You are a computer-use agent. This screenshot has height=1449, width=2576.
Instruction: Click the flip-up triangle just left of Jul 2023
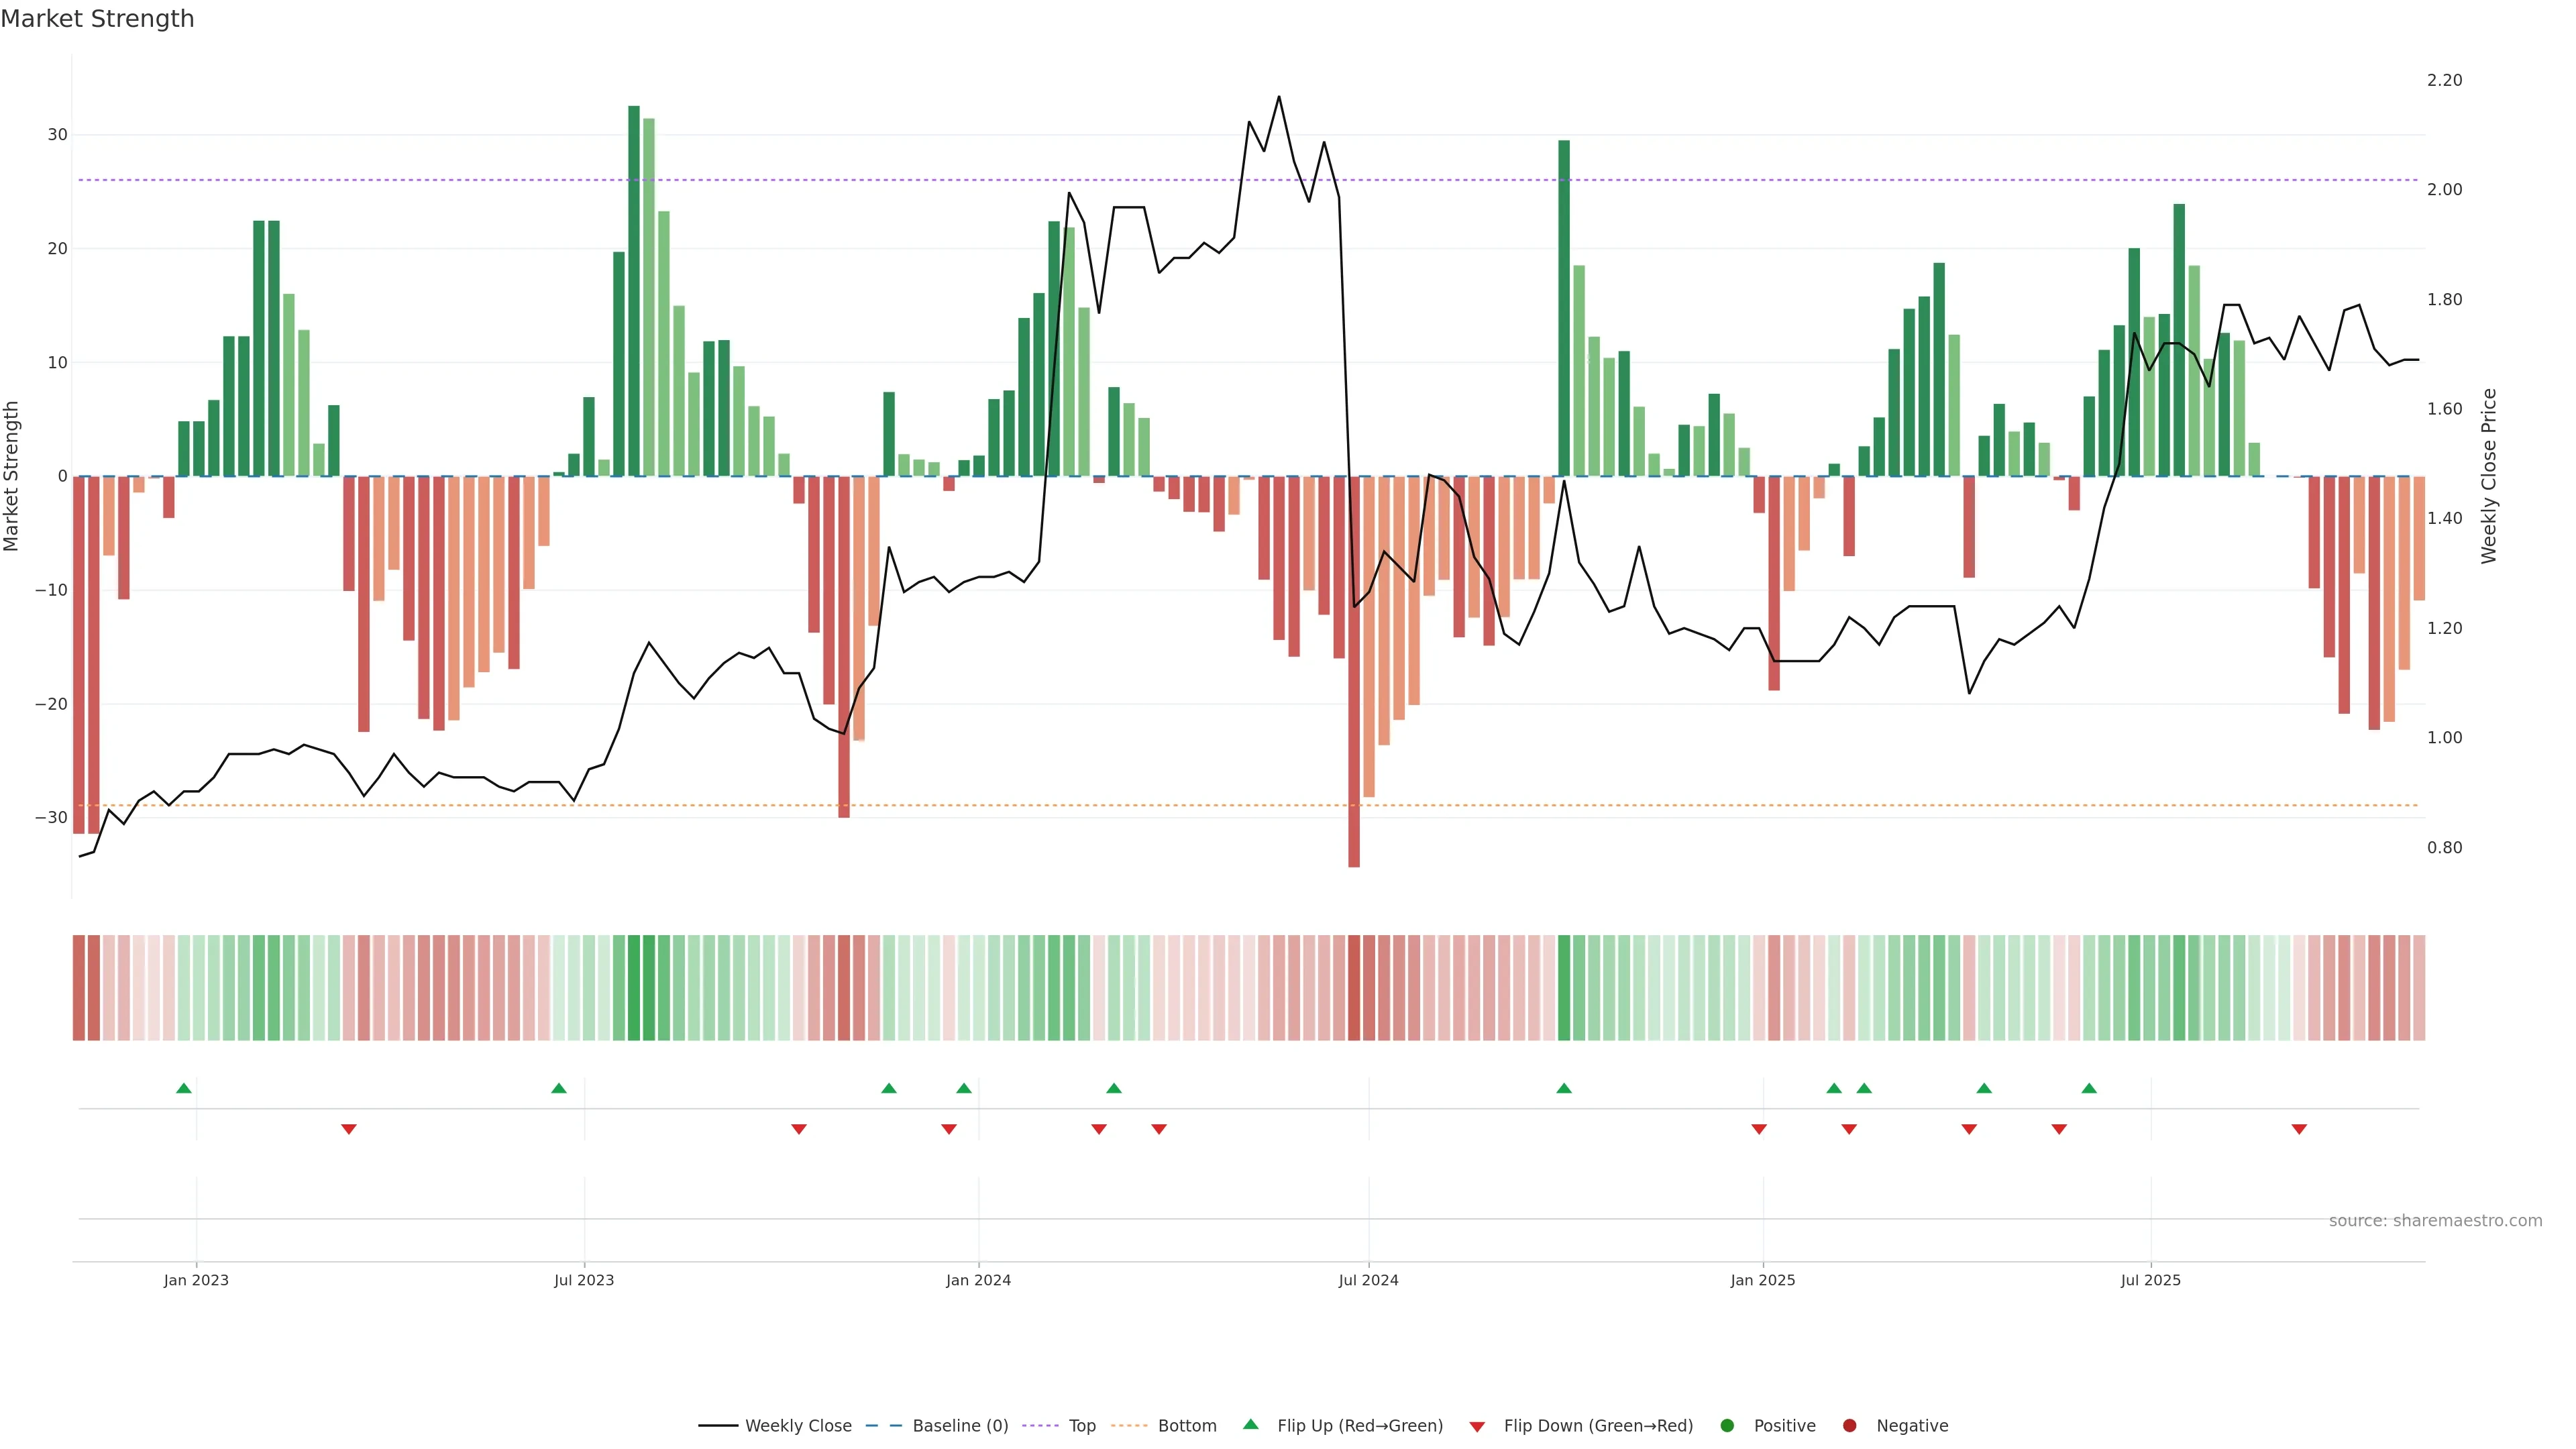point(559,1088)
